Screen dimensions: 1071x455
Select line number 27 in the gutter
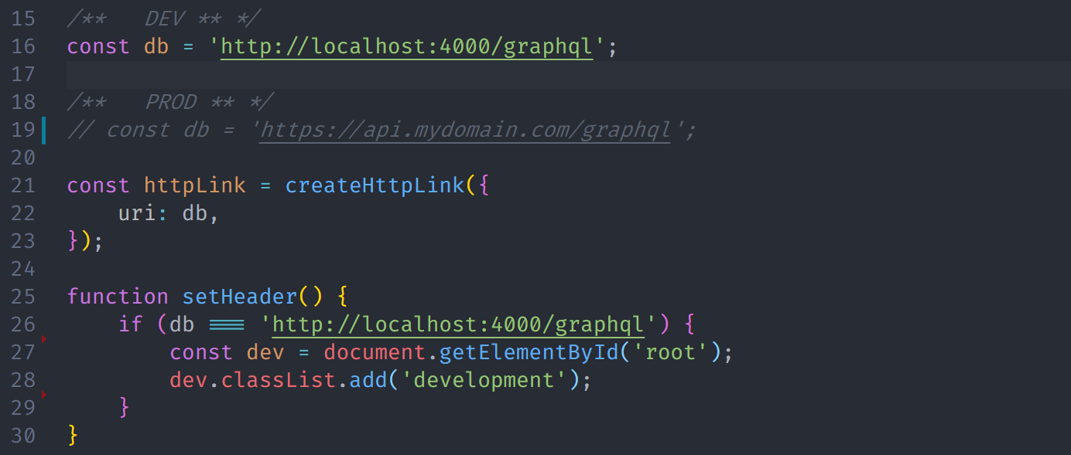(24, 352)
